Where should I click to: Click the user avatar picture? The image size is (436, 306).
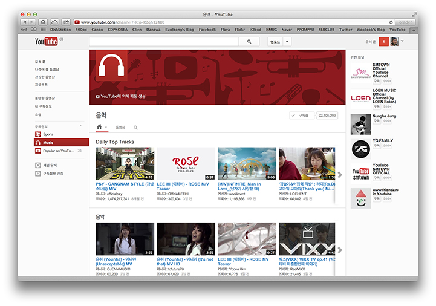pyautogui.click(x=394, y=42)
